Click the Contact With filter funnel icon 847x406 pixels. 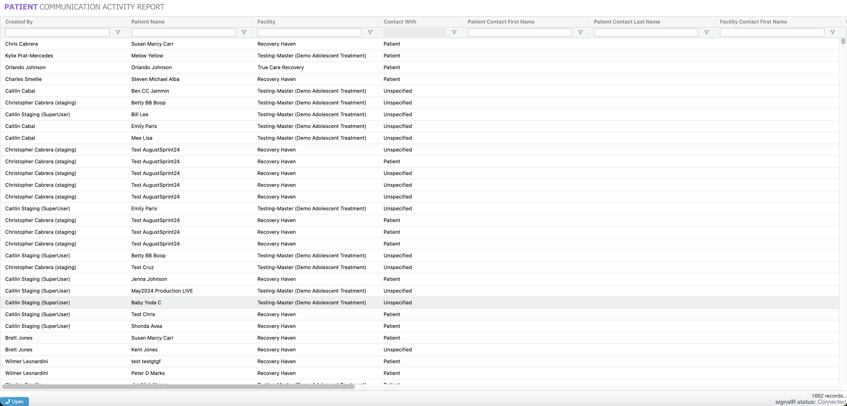[x=454, y=32]
